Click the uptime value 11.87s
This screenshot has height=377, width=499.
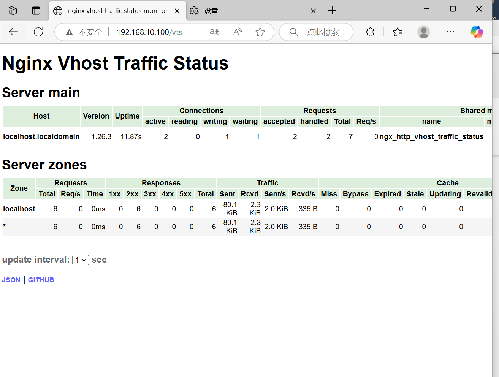point(131,136)
